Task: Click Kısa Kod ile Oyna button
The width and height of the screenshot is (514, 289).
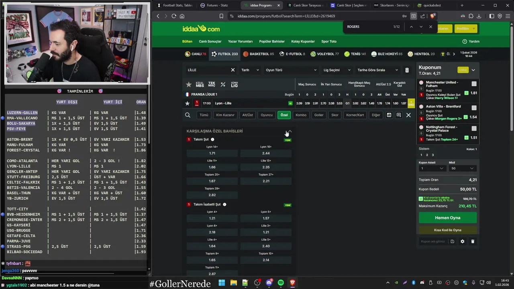Action: pos(448,230)
